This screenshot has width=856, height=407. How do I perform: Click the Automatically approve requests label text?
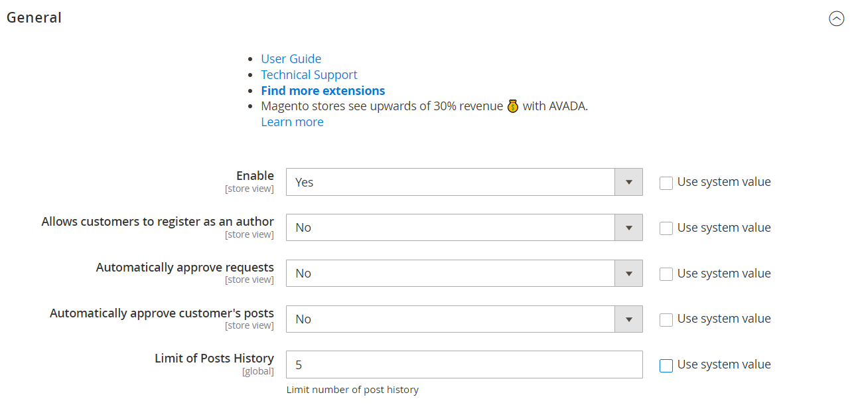184,268
